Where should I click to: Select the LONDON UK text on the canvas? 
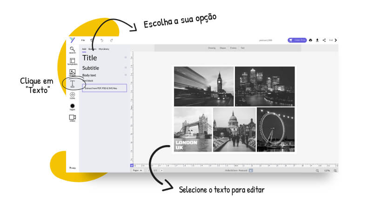click(x=187, y=145)
